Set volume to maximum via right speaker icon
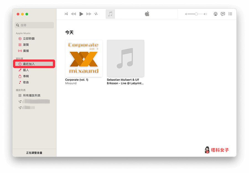The width and height of the screenshot is (249, 173). click(x=205, y=14)
